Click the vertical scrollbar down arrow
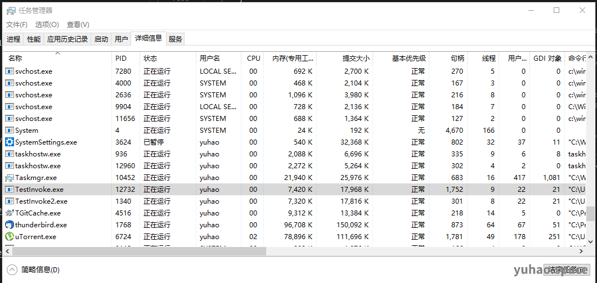This screenshot has height=283, width=597. pos(590,241)
